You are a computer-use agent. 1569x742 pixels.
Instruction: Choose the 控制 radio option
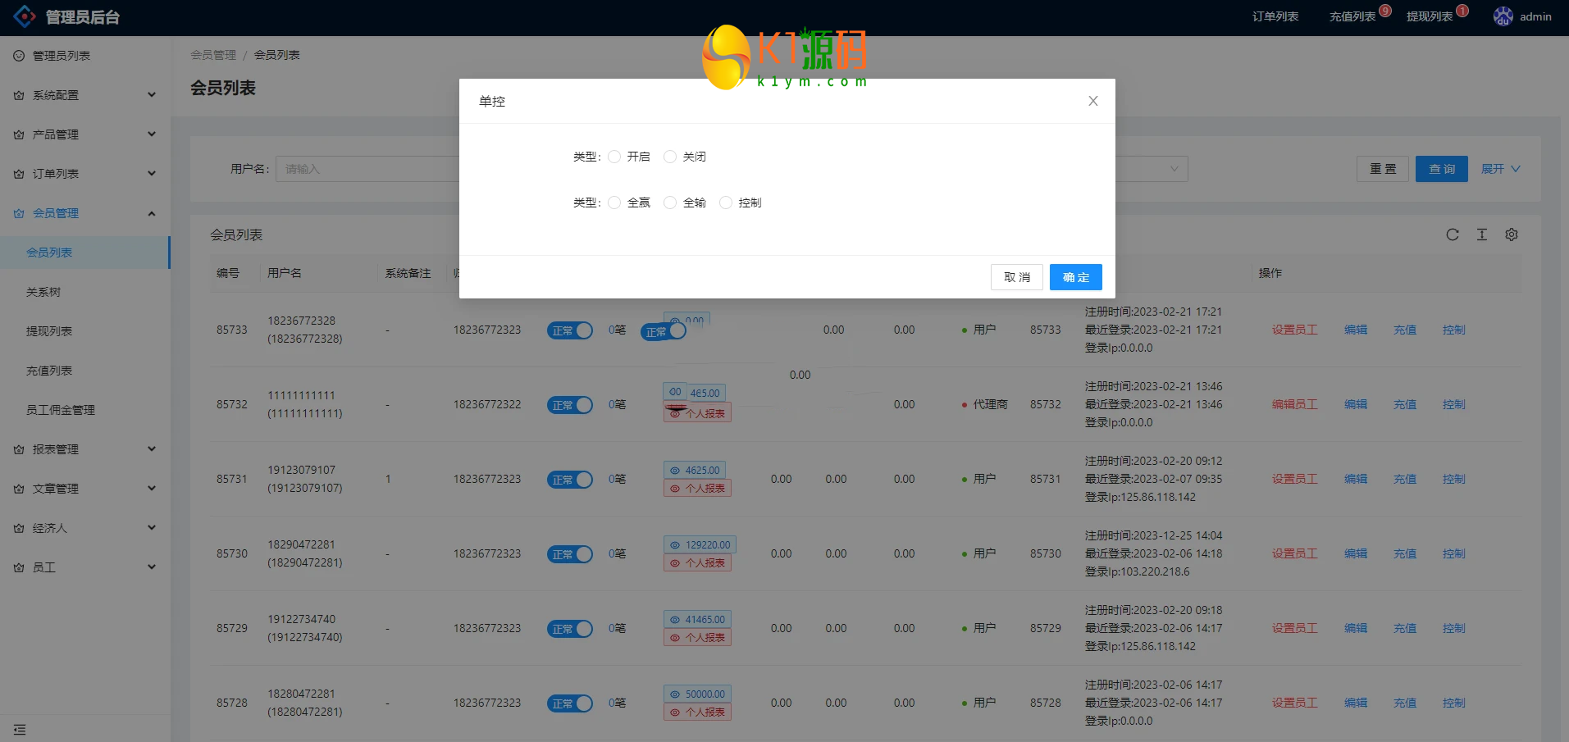click(x=726, y=203)
